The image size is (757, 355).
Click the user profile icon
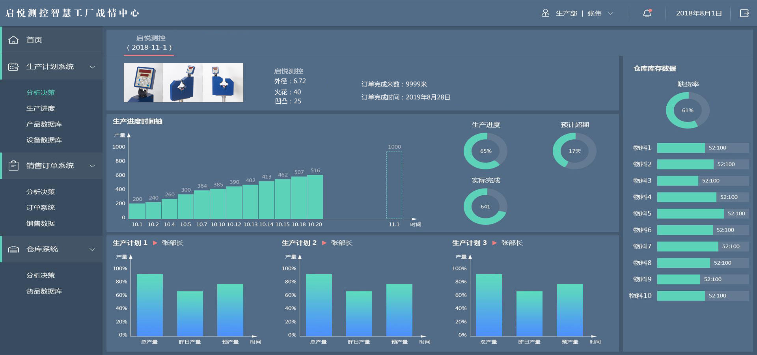coord(545,13)
